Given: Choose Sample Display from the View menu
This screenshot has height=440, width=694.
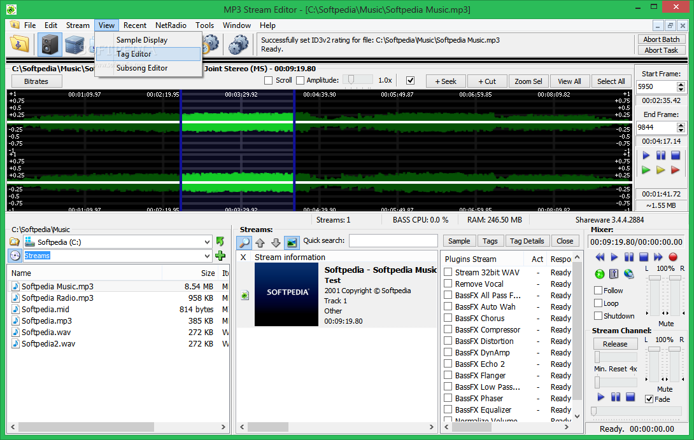Looking at the screenshot, I should click(148, 40).
